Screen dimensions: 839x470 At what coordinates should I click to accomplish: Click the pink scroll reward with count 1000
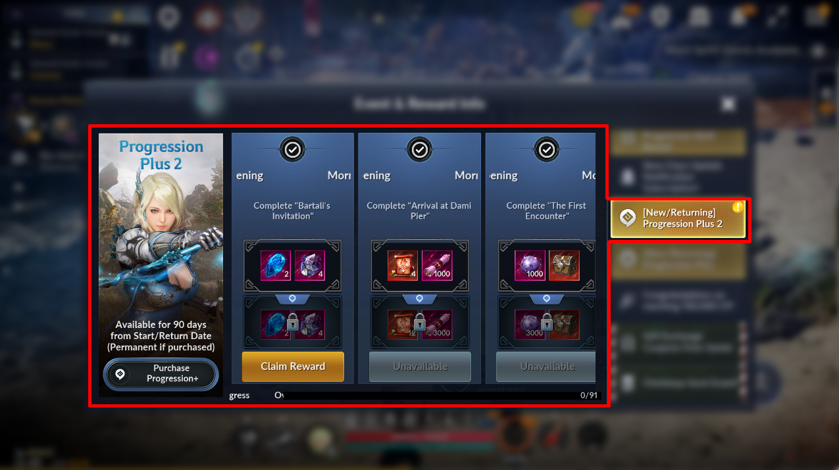437,266
